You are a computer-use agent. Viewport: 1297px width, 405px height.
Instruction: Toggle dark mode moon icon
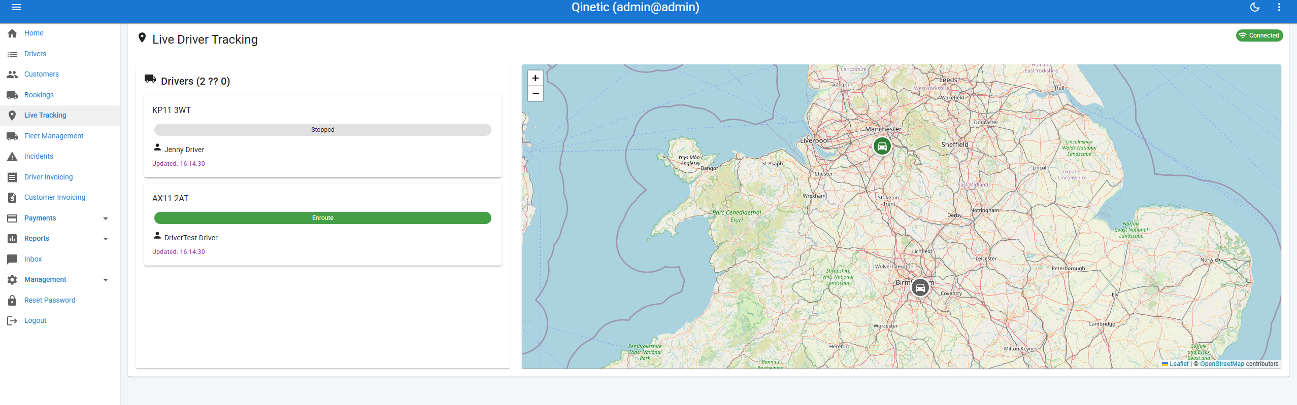coord(1255,7)
